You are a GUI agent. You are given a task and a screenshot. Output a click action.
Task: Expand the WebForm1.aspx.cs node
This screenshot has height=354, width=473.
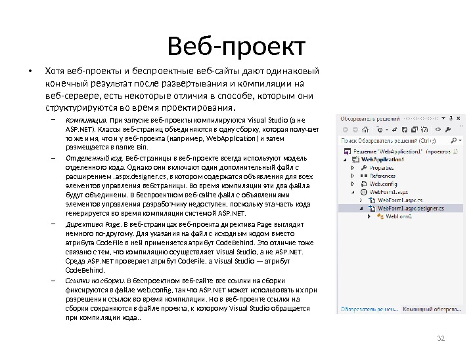pos(361,200)
